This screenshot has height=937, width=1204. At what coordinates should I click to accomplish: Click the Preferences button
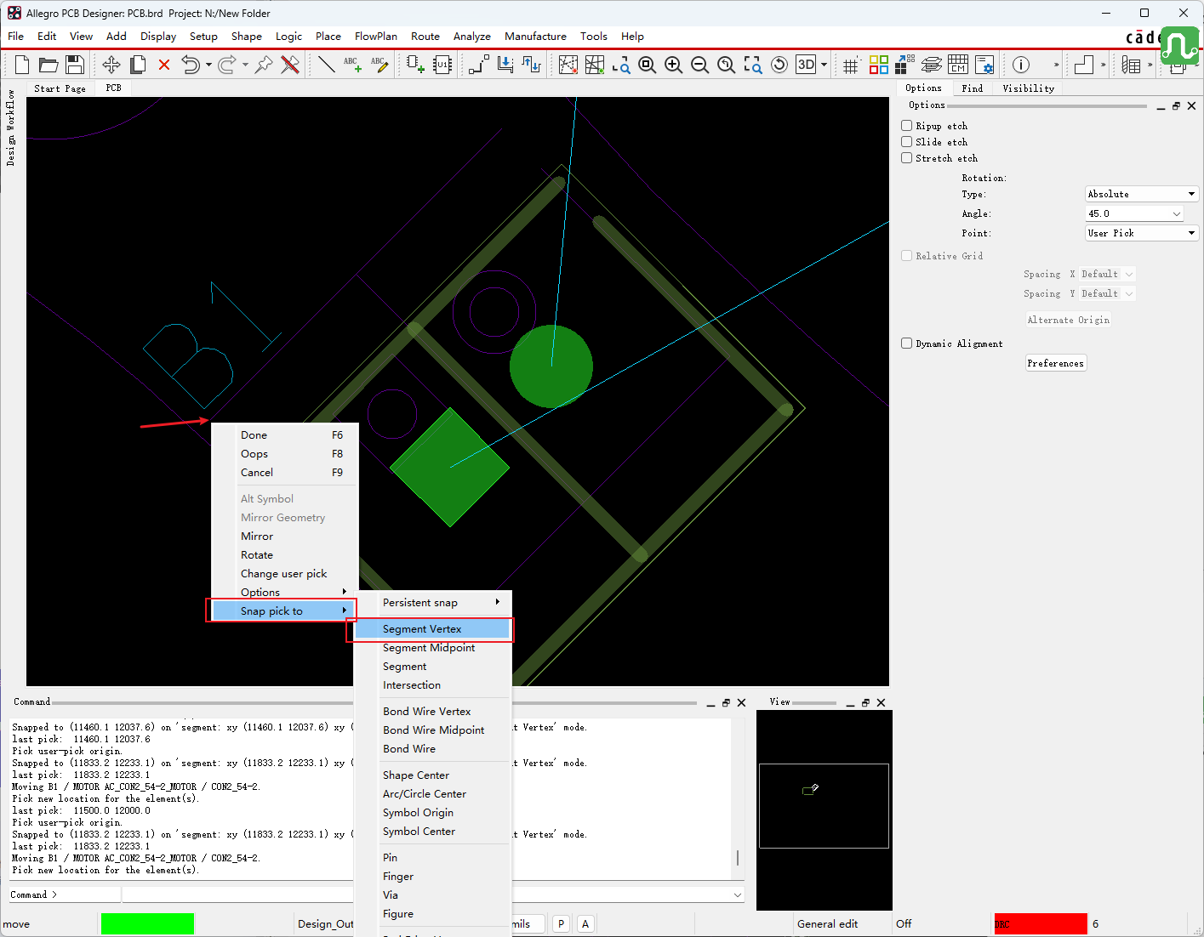coord(1055,363)
